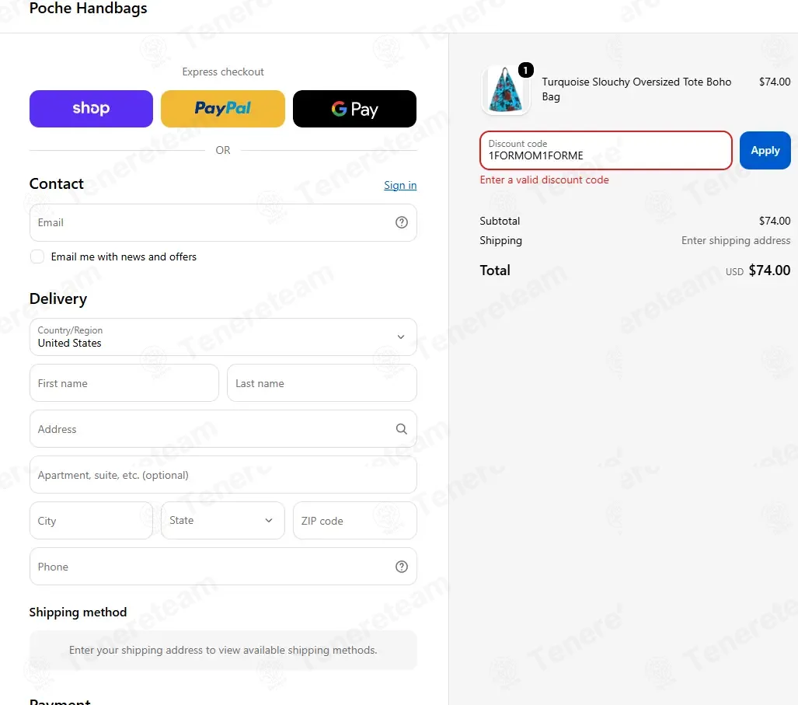The width and height of the screenshot is (798, 705).
Task: Select the Google Pay checkout button
Action: 355,108
